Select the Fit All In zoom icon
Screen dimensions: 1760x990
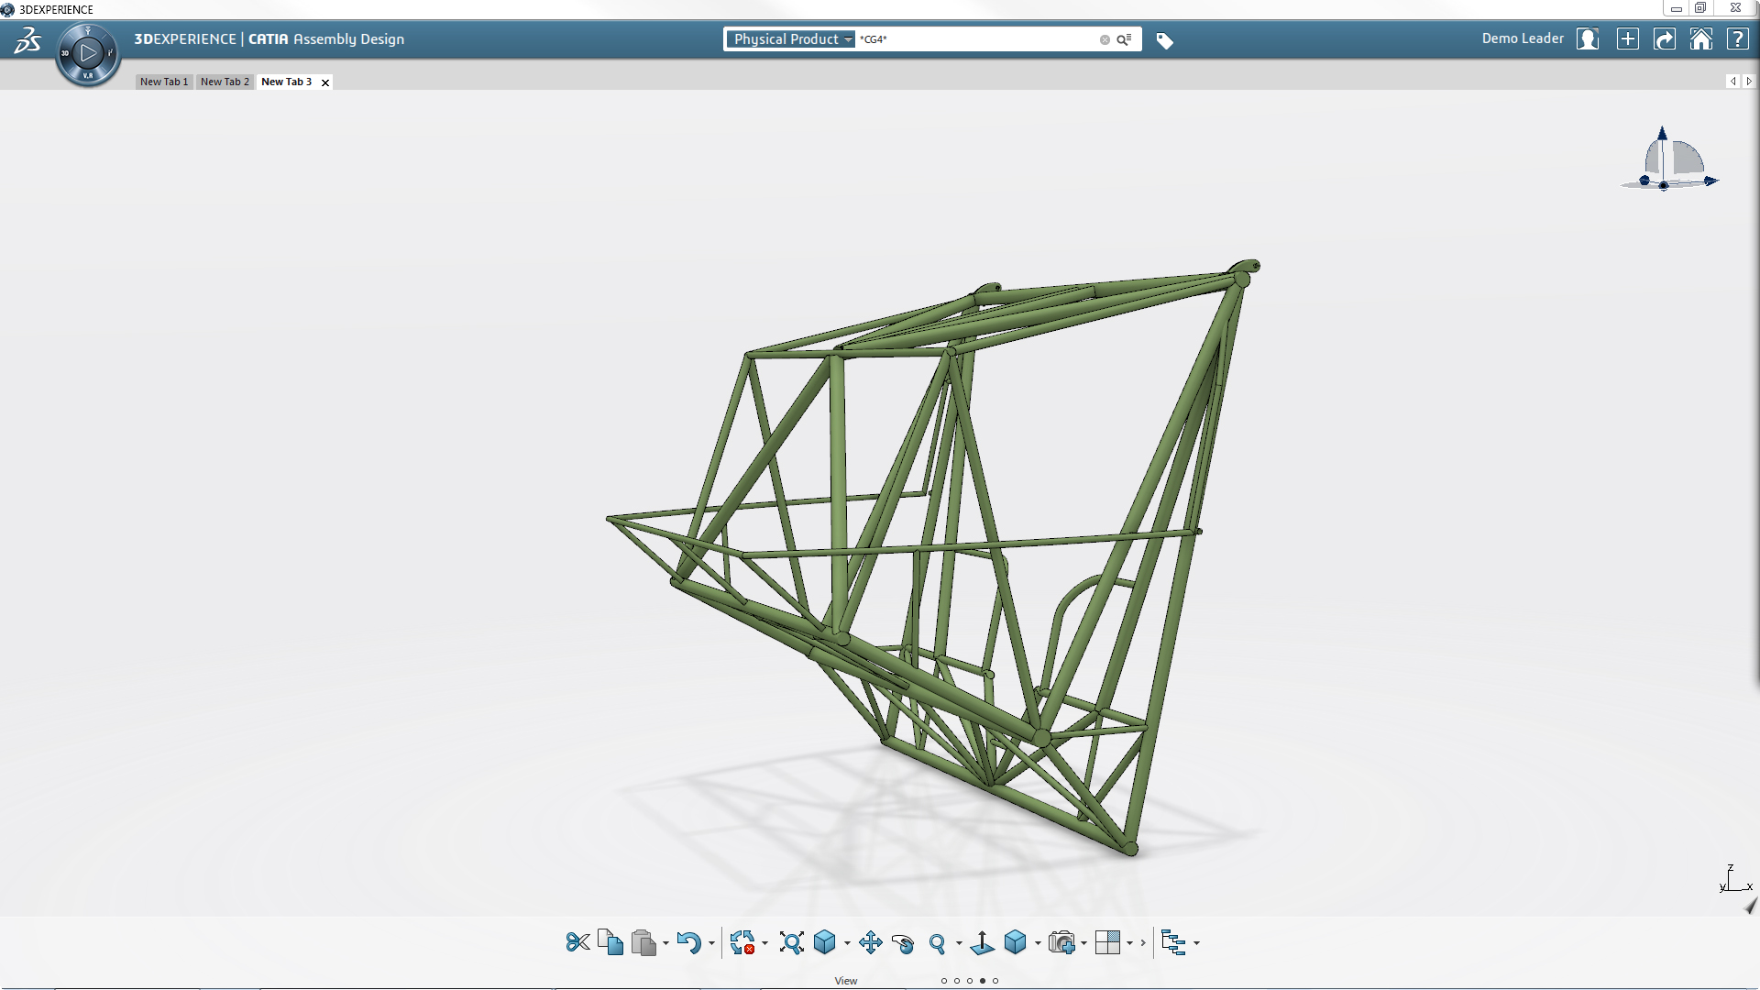coord(791,942)
